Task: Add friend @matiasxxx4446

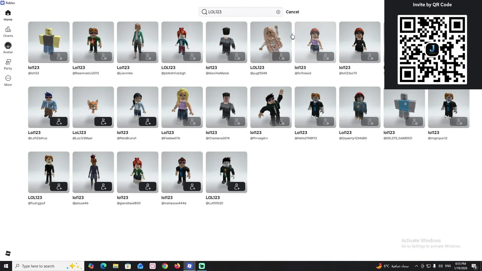Action: pyautogui.click(x=192, y=187)
